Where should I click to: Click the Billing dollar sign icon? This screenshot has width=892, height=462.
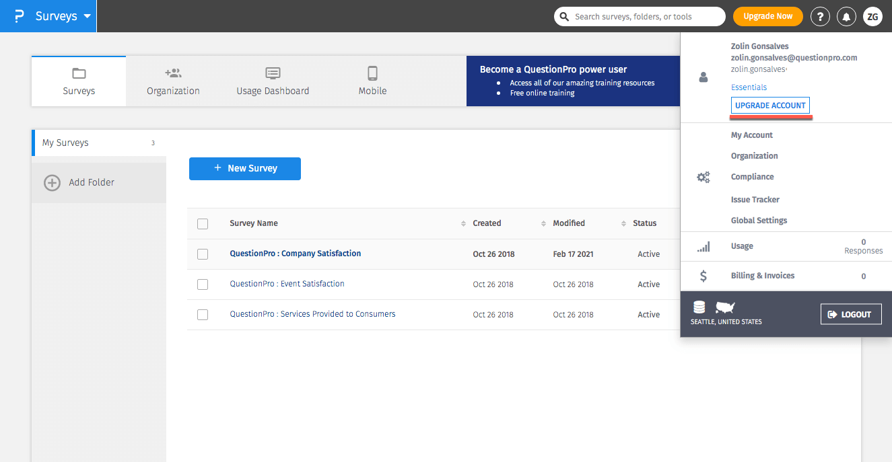[x=704, y=276]
